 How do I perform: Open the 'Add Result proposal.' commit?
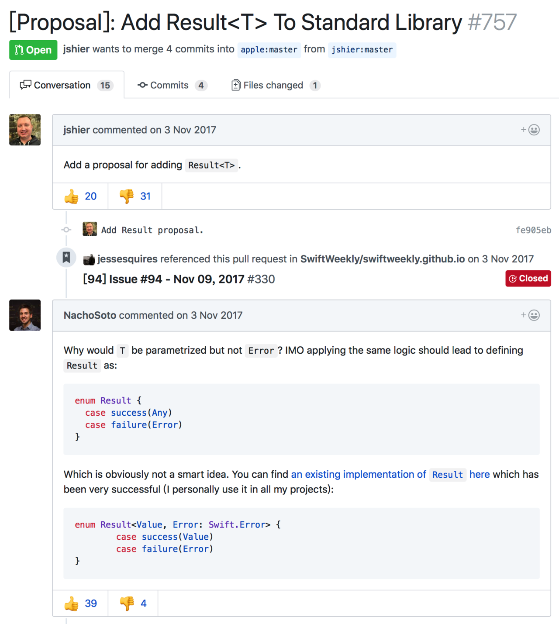click(x=152, y=230)
